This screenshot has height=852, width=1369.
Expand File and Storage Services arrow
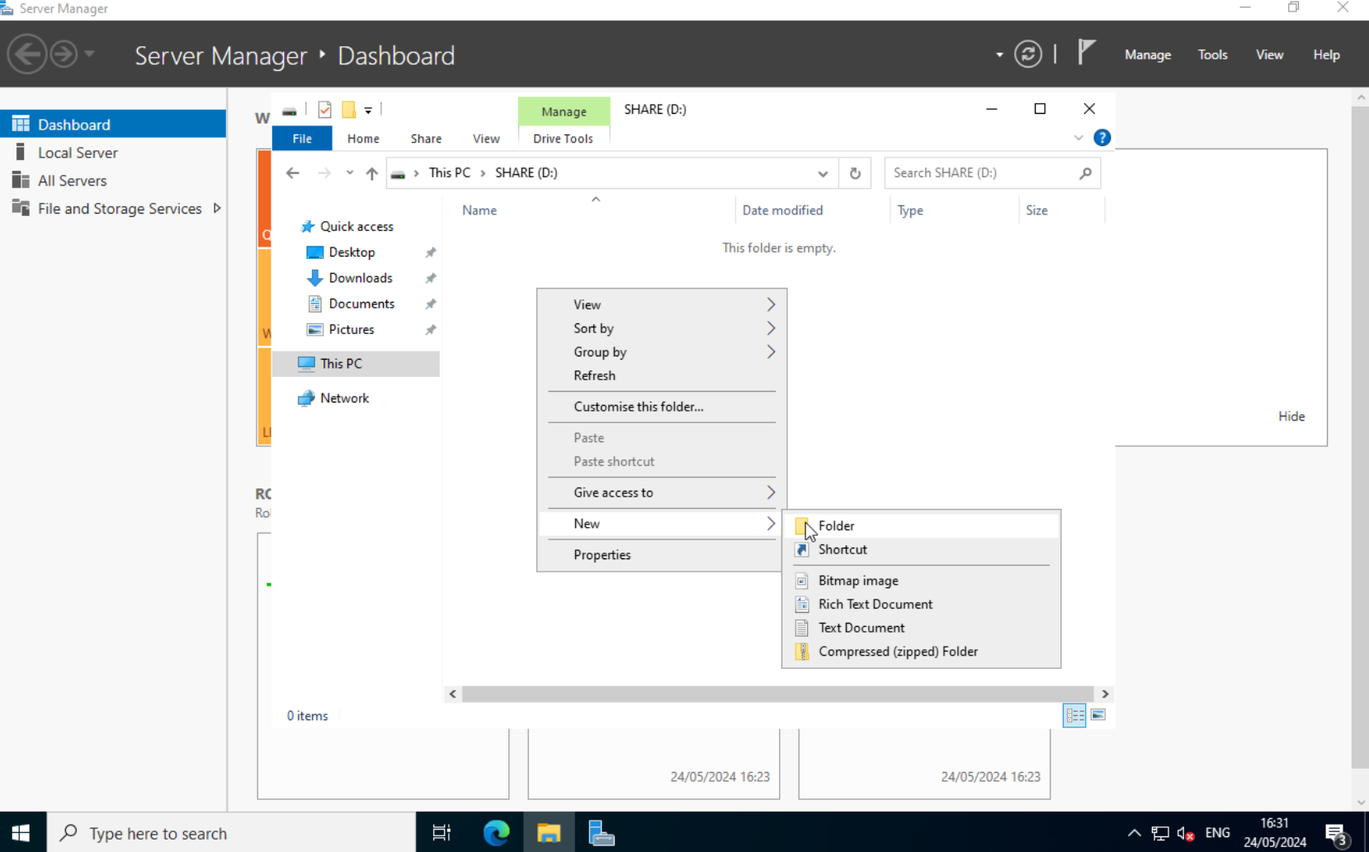tap(217, 209)
